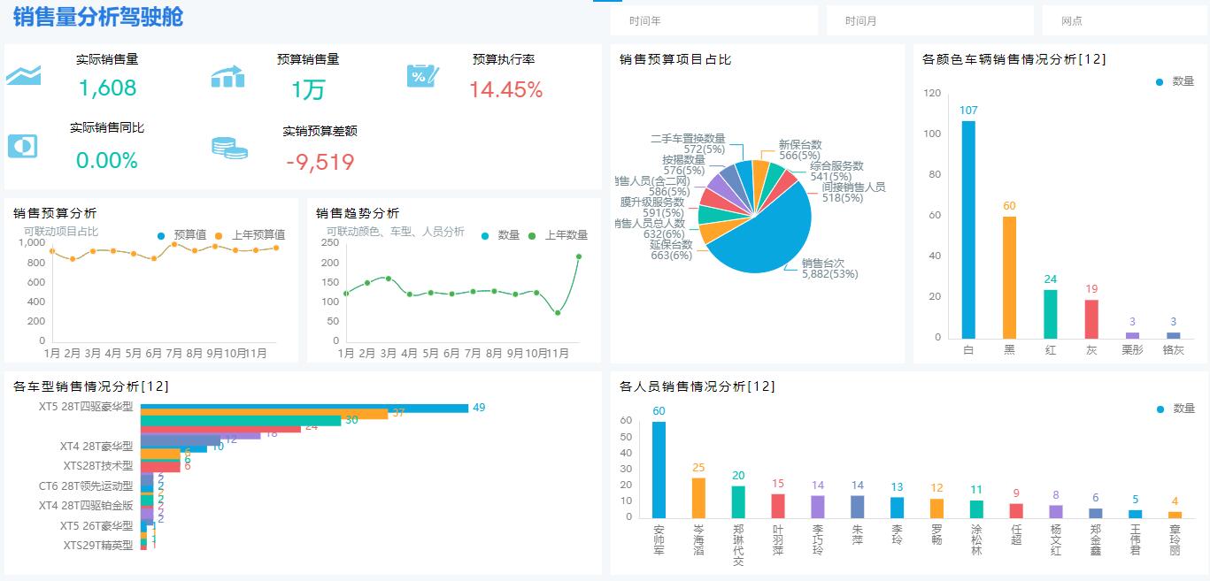Click the 可联动颜色、车型、人员分析 hint text
This screenshot has height=581, width=1210.
tap(396, 232)
